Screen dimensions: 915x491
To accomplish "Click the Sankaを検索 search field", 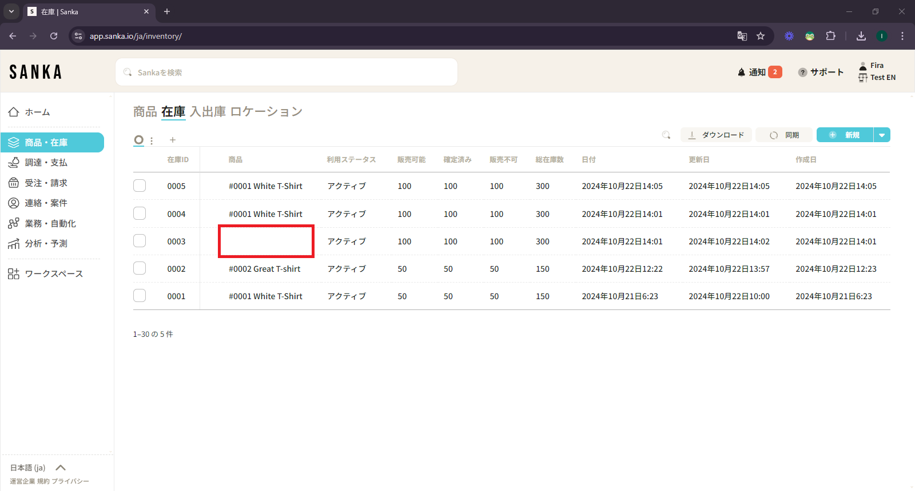I will [x=286, y=73].
